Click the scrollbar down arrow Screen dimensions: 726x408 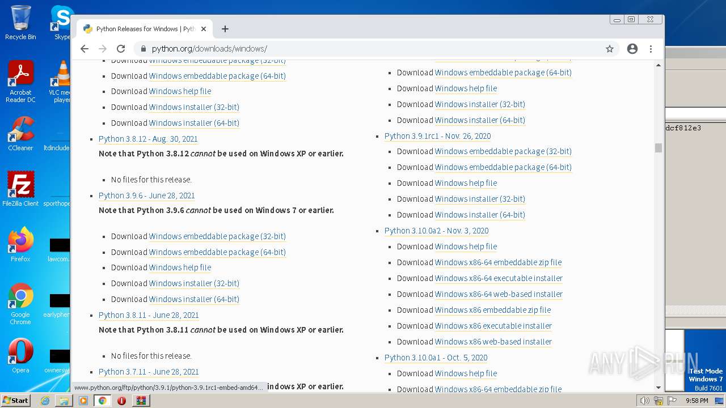[659, 388]
